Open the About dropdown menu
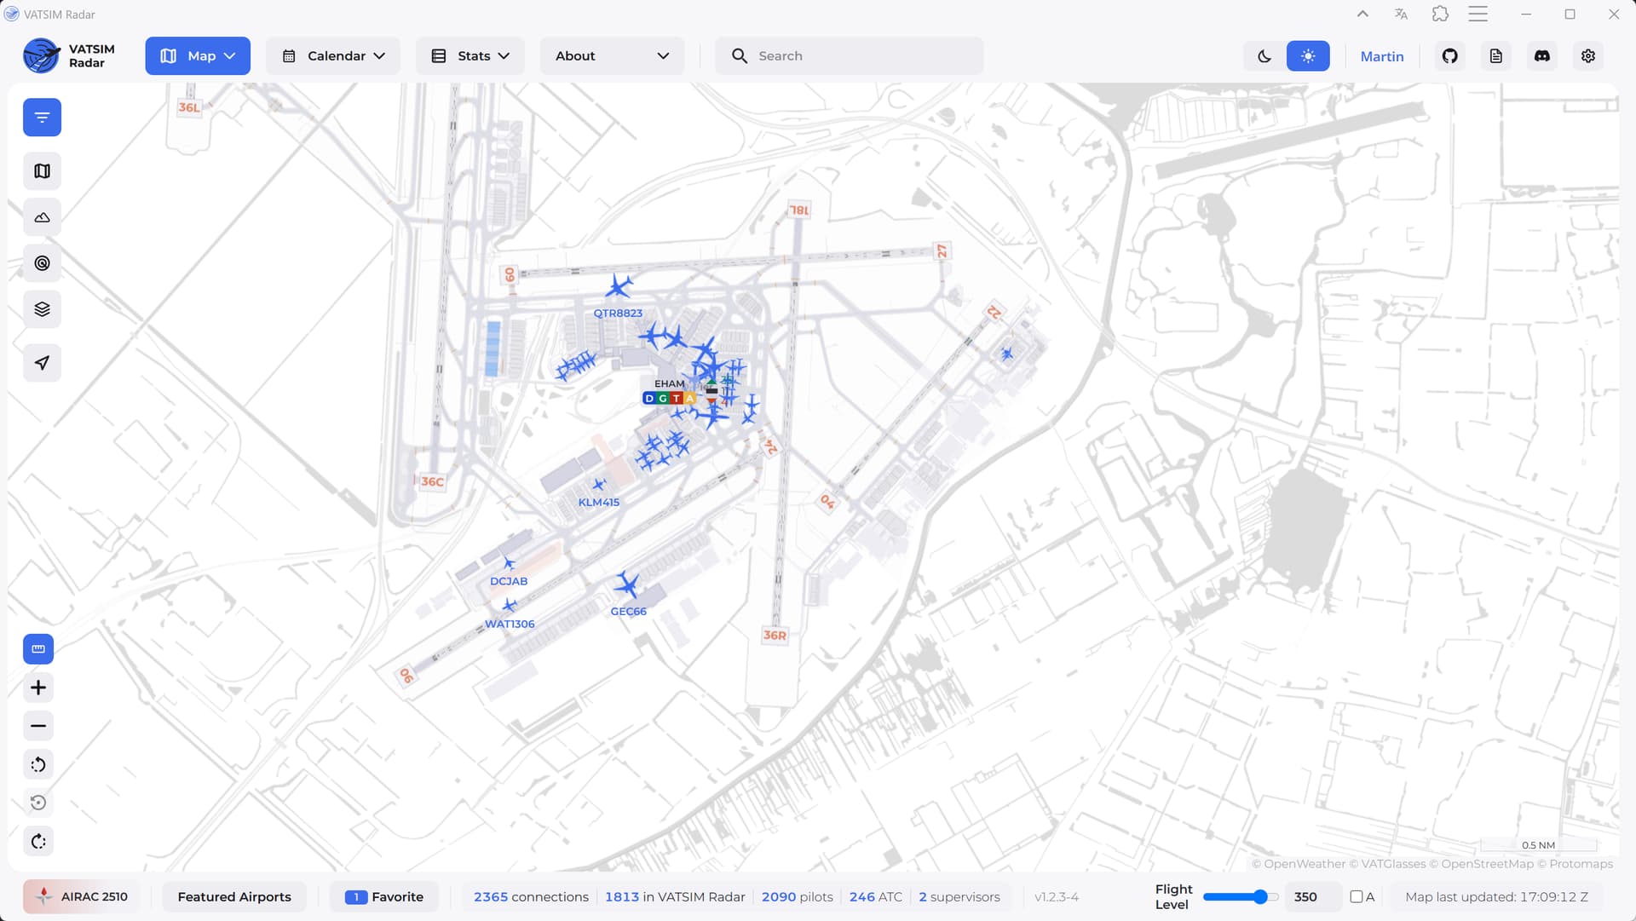Image resolution: width=1636 pixels, height=921 pixels. click(612, 56)
